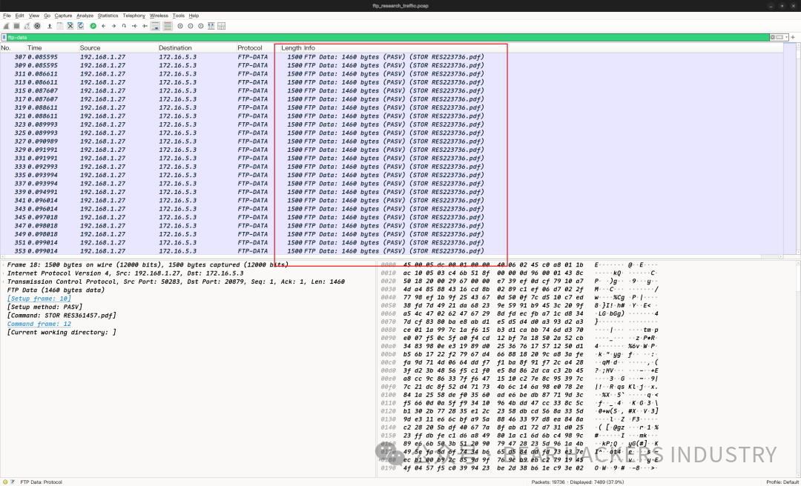Screen dimensions: 801x486
Task: Jump to the last packet
Action: (145, 26)
